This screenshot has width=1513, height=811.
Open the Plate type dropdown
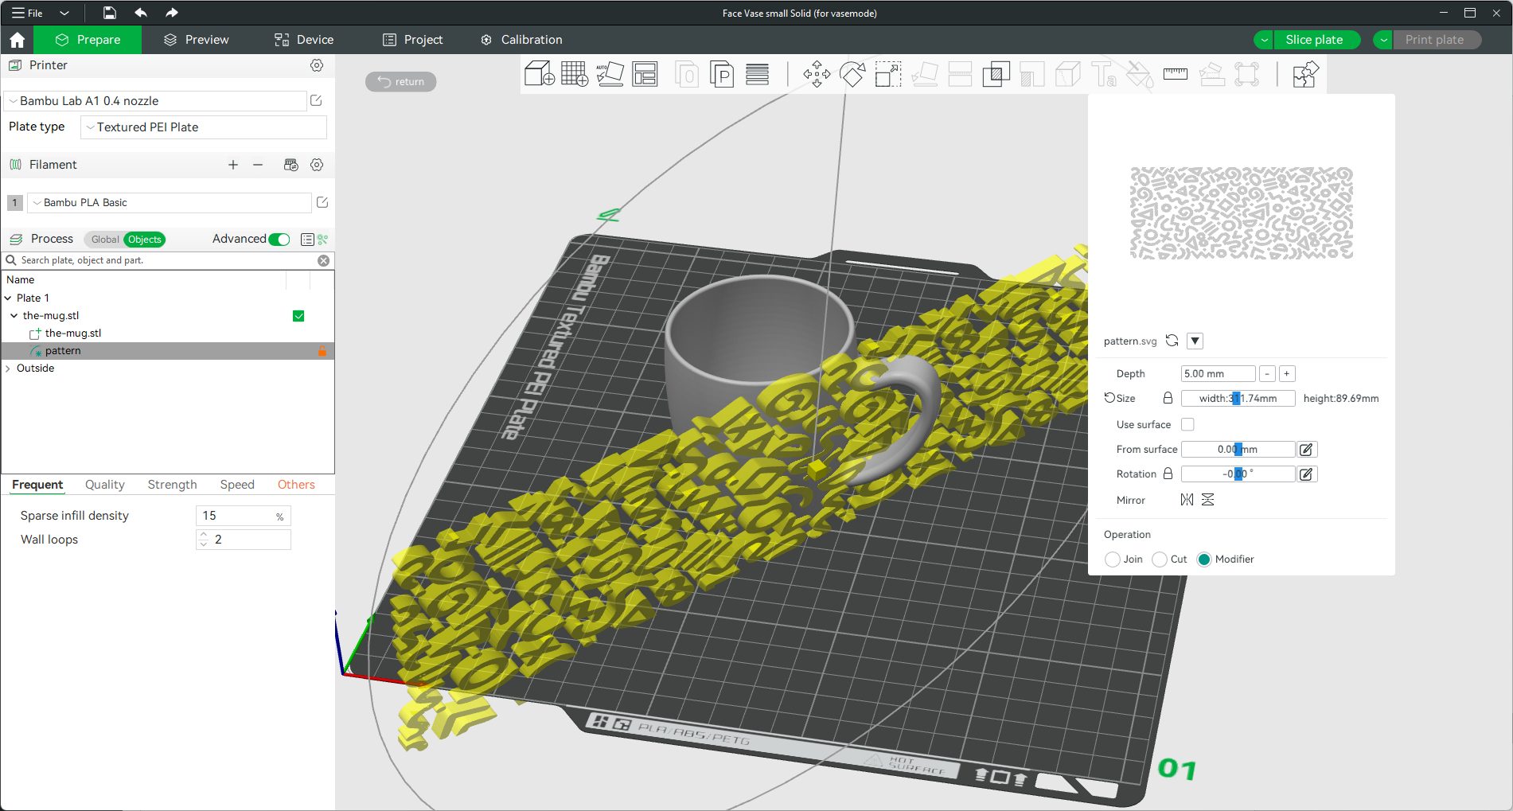click(204, 127)
